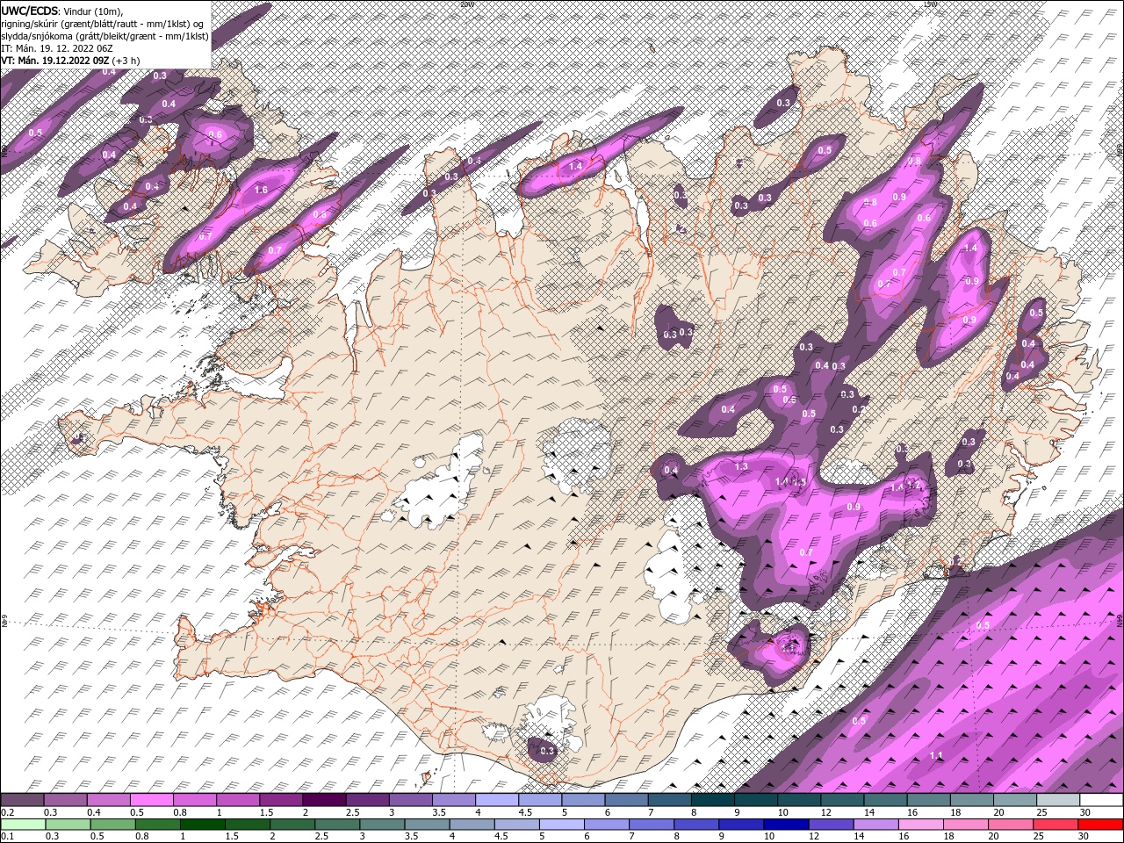Screen dimensions: 1124x843
Task: Pick the 0.8 swatch in the snow legend
Action: 194,799
